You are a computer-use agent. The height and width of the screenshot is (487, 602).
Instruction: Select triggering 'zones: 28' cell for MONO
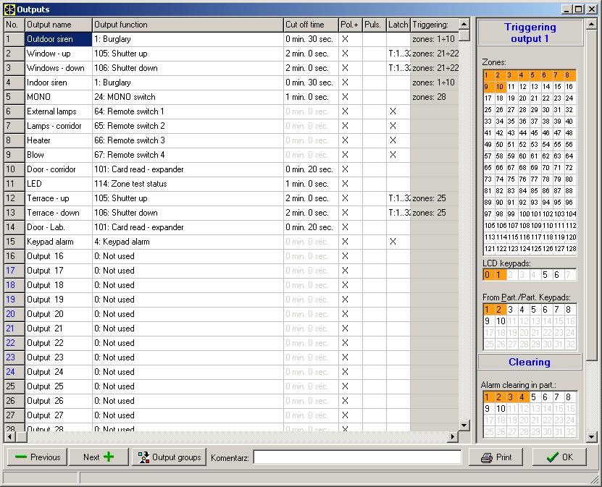pos(435,97)
